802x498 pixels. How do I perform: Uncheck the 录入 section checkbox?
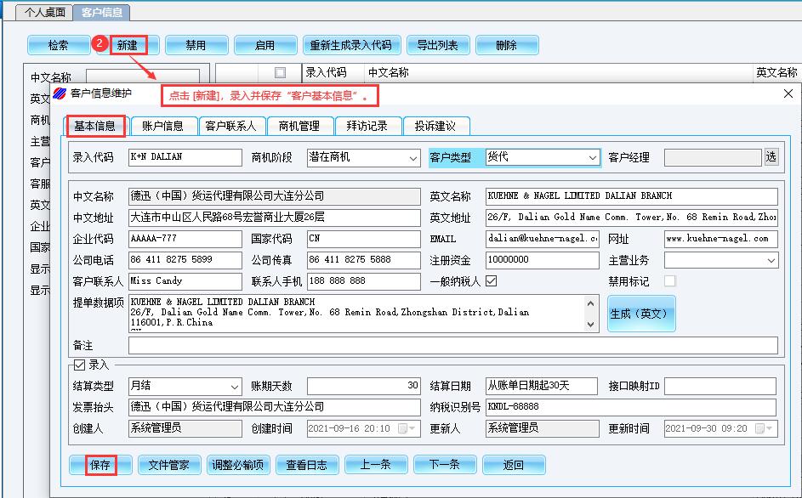click(x=80, y=365)
